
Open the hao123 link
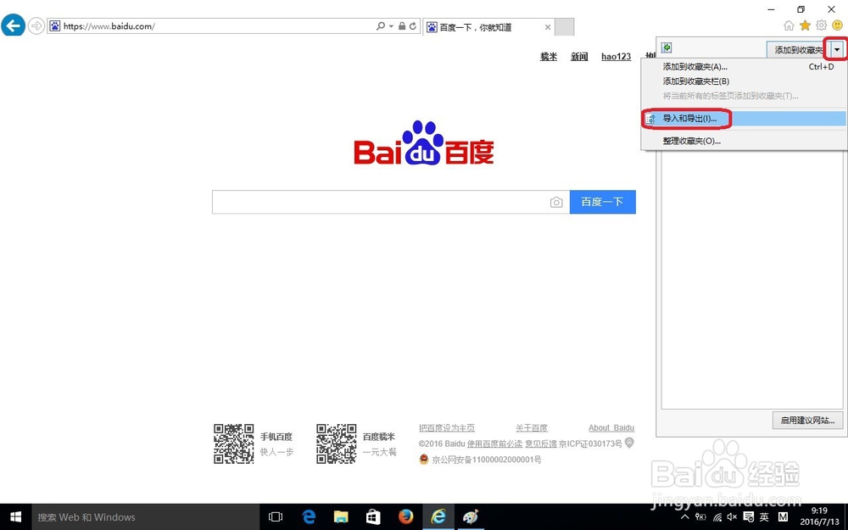coord(616,56)
